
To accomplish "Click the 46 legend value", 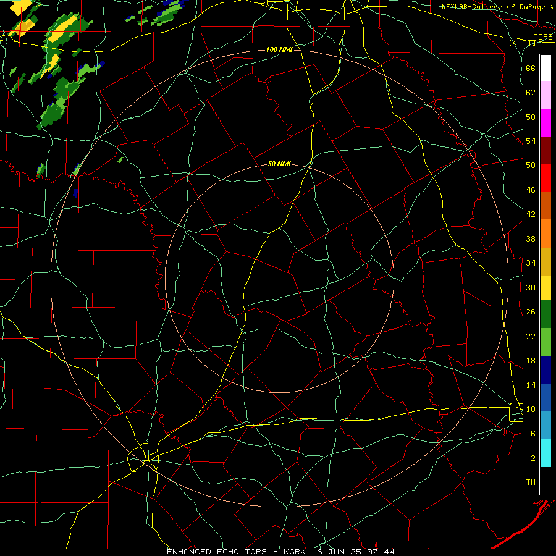I will coord(531,190).
